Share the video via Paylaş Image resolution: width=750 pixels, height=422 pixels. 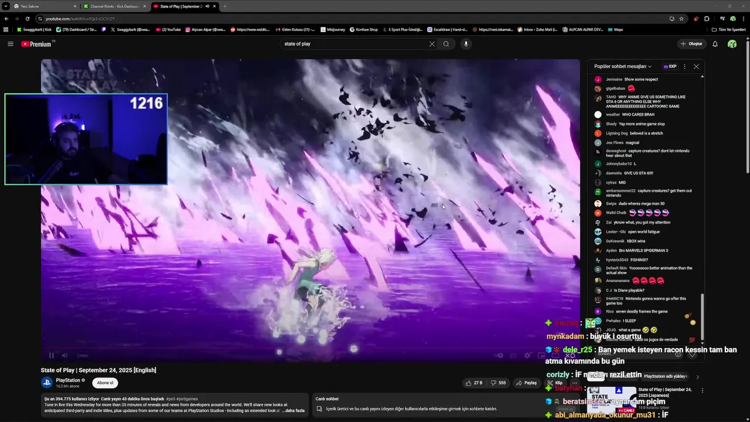pyautogui.click(x=526, y=383)
